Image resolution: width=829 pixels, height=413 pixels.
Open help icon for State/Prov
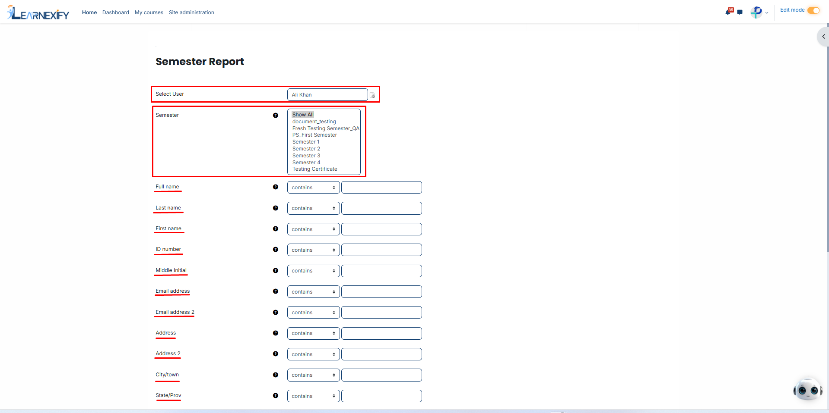(276, 396)
